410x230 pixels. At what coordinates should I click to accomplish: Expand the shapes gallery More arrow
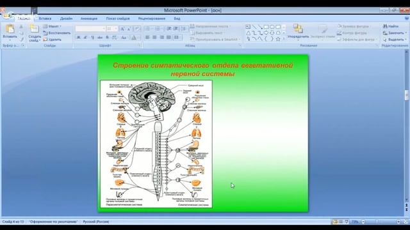pos(284,39)
